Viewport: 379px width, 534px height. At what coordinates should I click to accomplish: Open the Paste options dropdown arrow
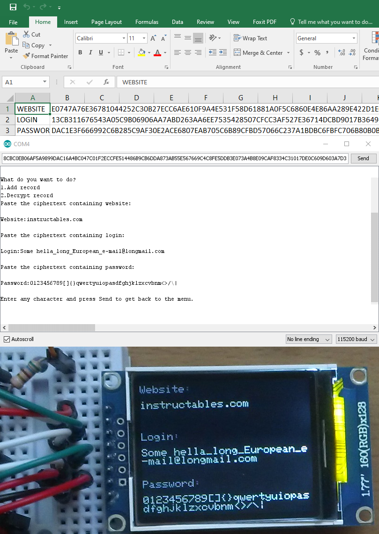coord(11,58)
